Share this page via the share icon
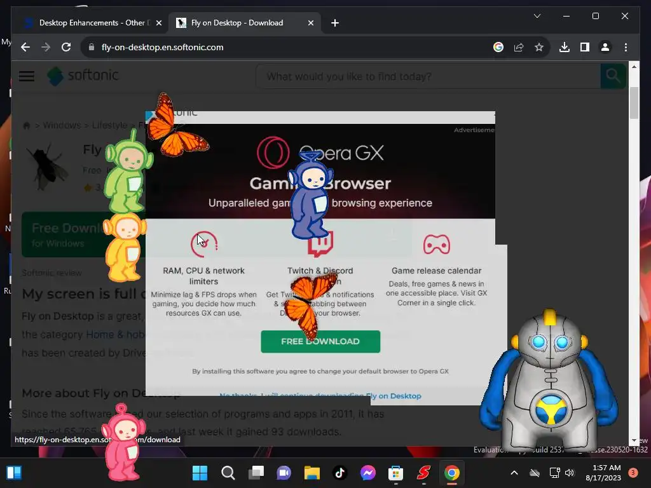 pos(519,47)
